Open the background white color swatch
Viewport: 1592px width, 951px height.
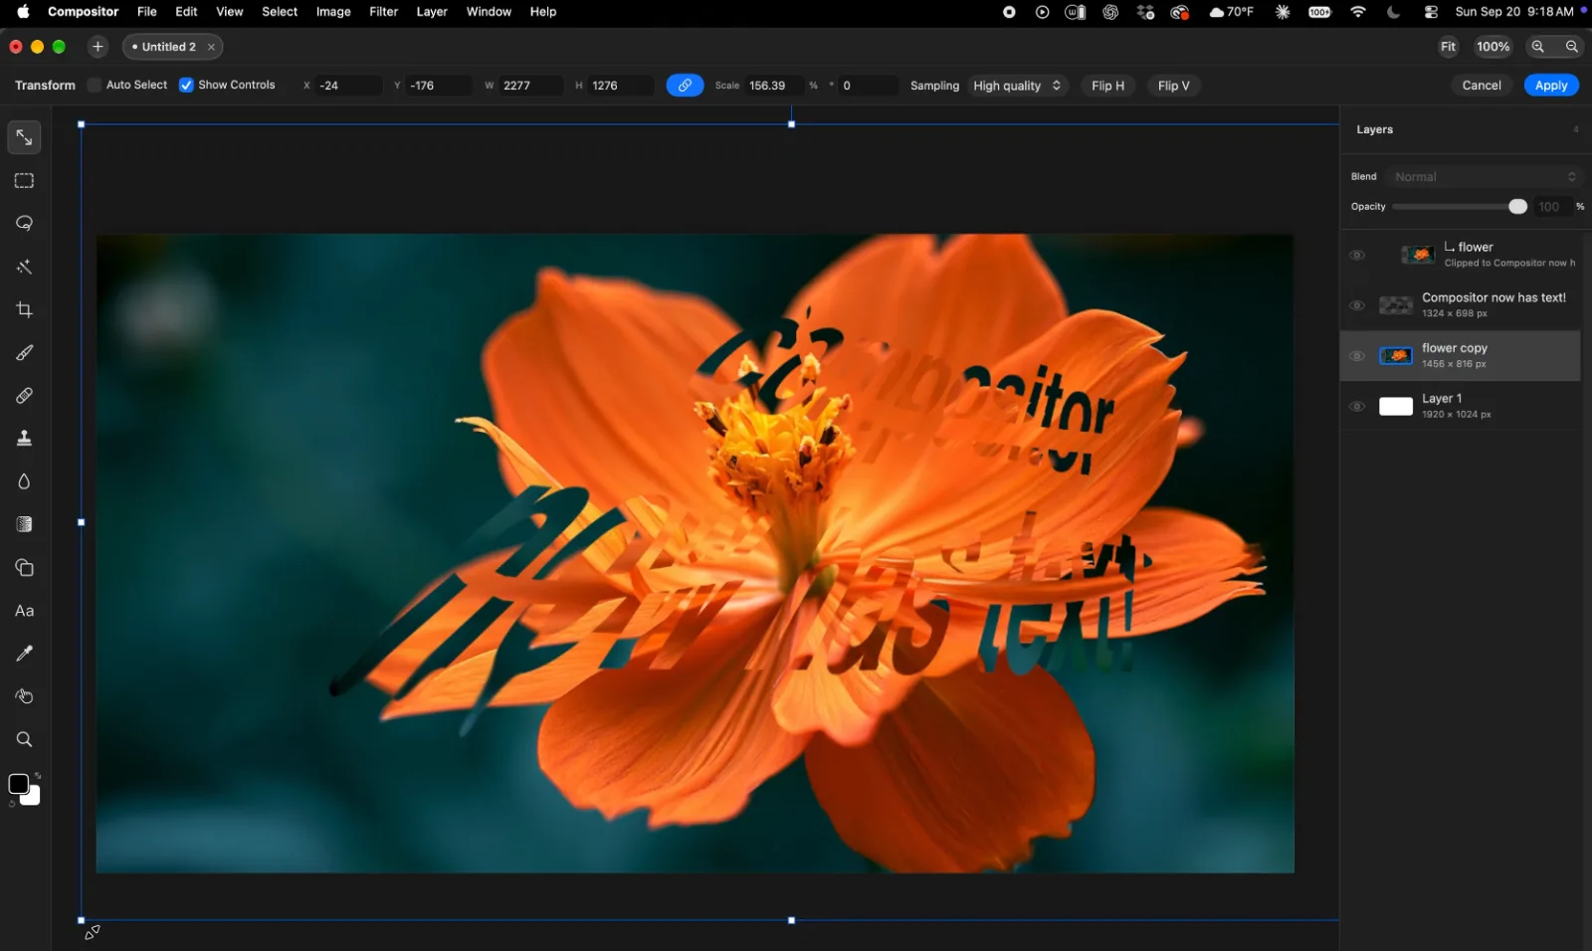(x=33, y=797)
